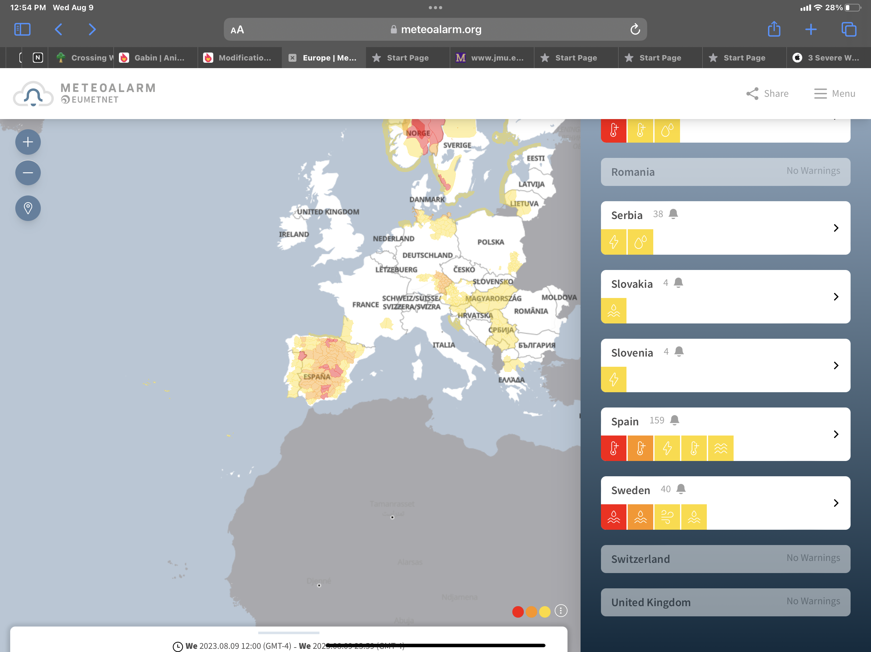Image resolution: width=871 pixels, height=652 pixels.
Task: Click Sweden's yellow wind warning icon
Action: 667,517
